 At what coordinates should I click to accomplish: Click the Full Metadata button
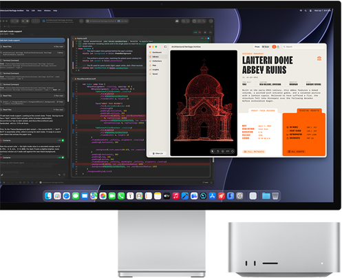pyautogui.click(x=254, y=152)
